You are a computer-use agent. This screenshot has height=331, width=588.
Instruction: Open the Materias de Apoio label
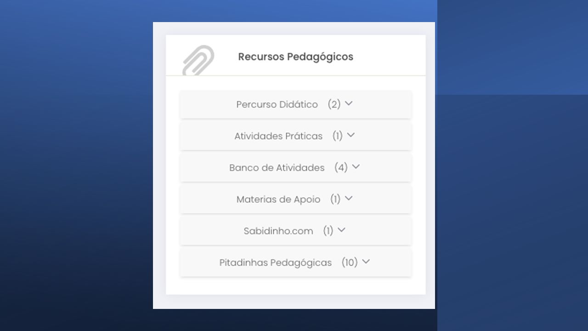[278, 200]
